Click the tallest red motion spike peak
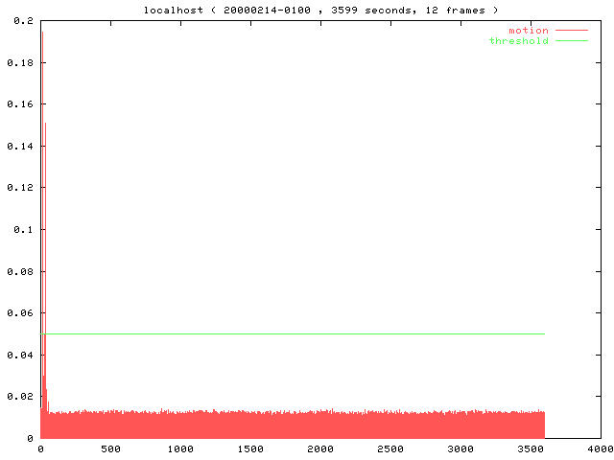Image resolution: width=614 pixels, height=460 pixels. point(42,34)
